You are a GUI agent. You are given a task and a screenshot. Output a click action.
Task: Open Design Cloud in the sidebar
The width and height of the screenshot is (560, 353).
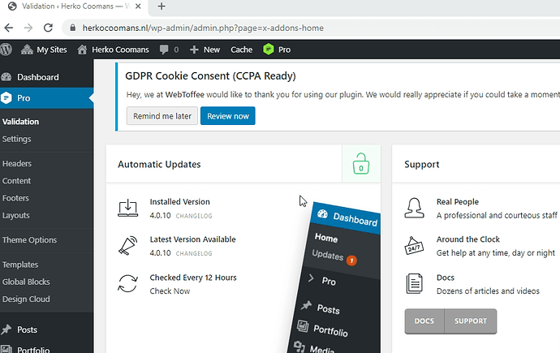tap(26, 299)
